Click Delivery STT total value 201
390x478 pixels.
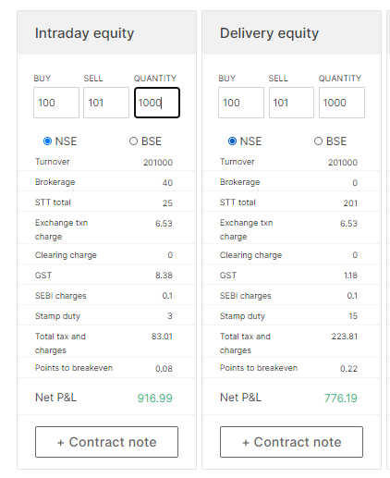(350, 202)
